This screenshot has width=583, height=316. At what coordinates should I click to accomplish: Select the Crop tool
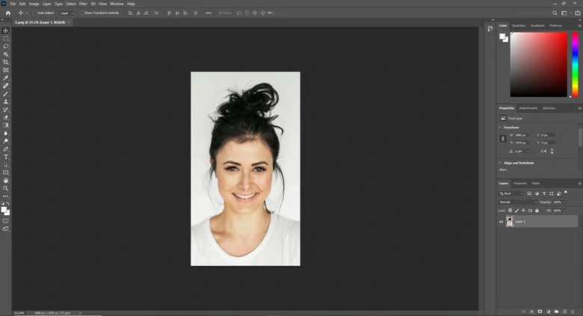tap(5, 62)
